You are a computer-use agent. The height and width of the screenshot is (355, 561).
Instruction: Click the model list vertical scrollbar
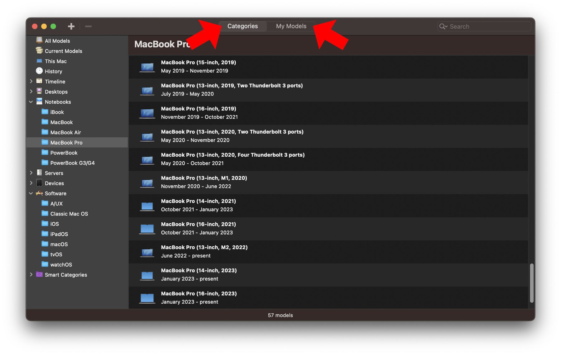[x=532, y=283]
